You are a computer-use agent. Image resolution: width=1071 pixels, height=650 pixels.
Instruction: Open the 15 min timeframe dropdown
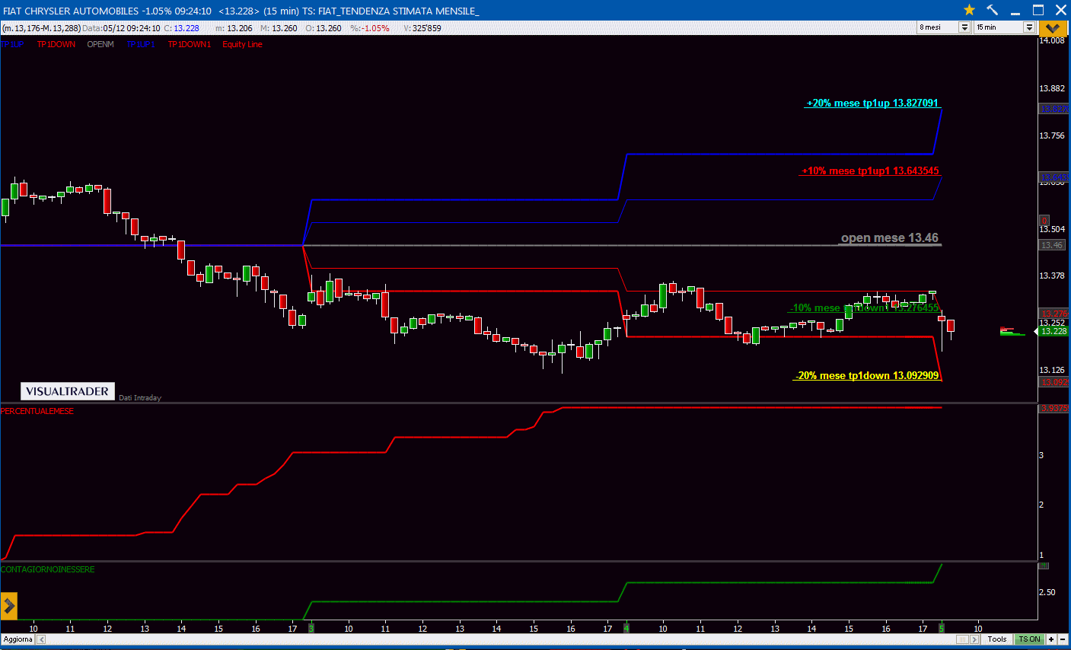1029,27
